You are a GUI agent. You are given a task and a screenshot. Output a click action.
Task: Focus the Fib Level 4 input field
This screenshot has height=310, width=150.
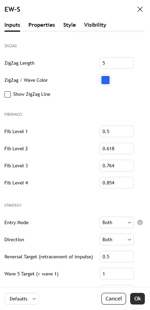(x=117, y=183)
